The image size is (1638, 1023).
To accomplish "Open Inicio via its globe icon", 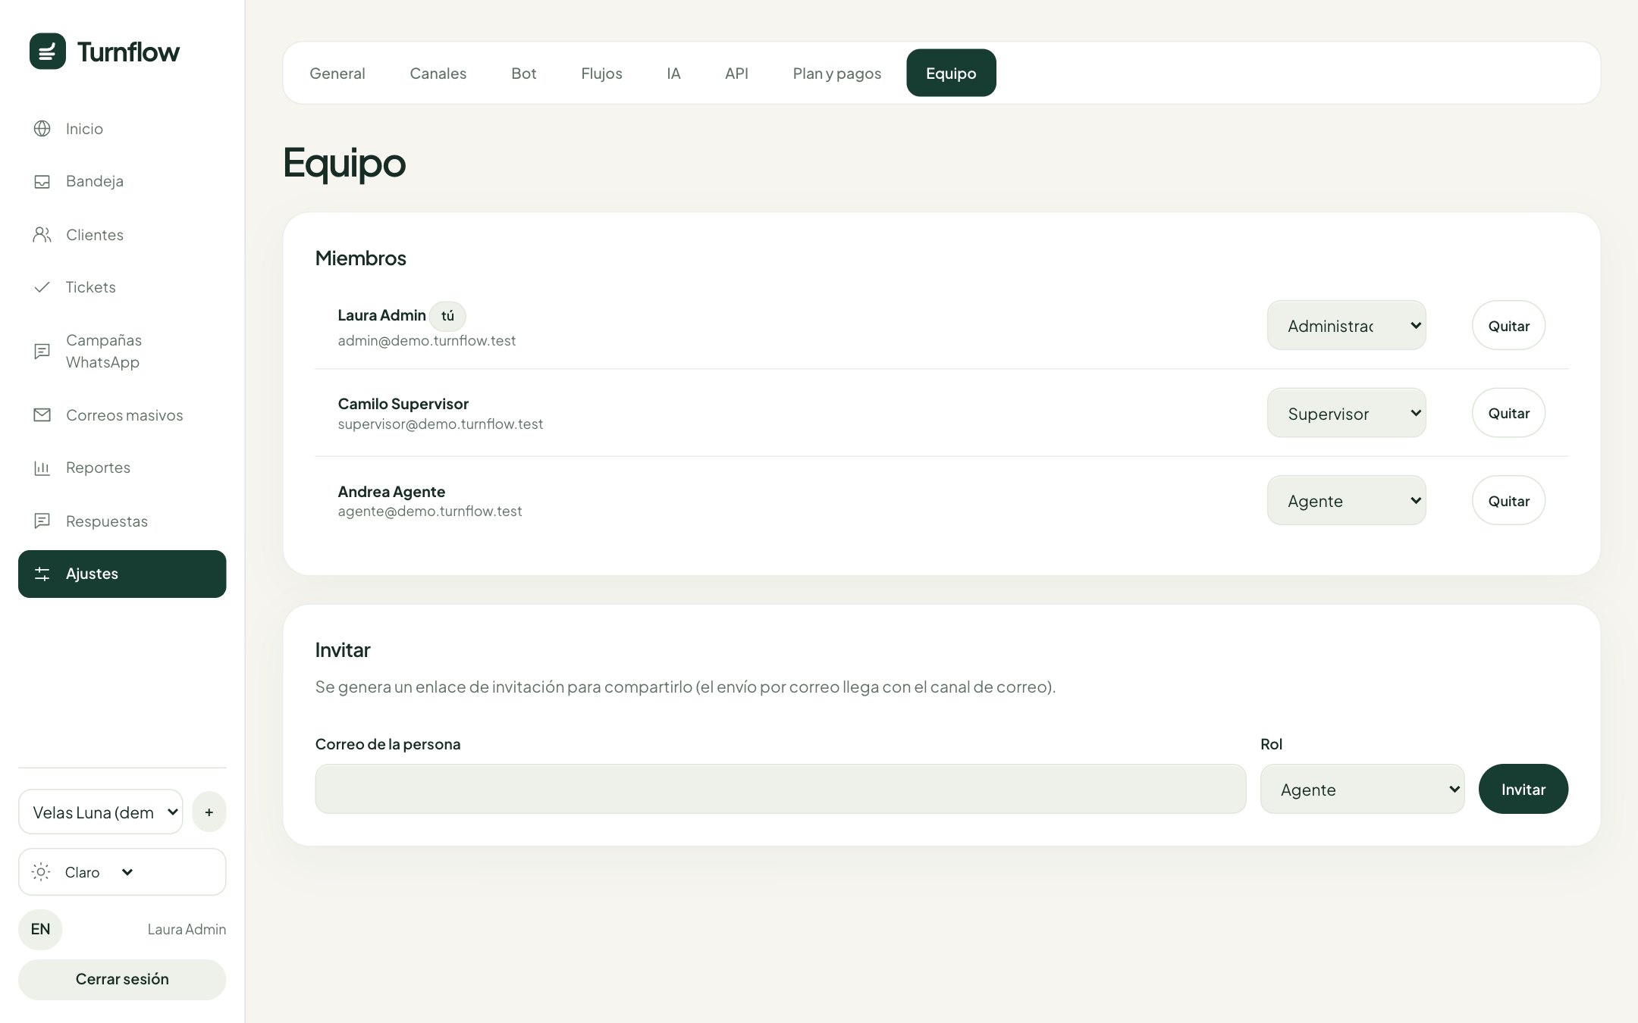I will pos(42,129).
